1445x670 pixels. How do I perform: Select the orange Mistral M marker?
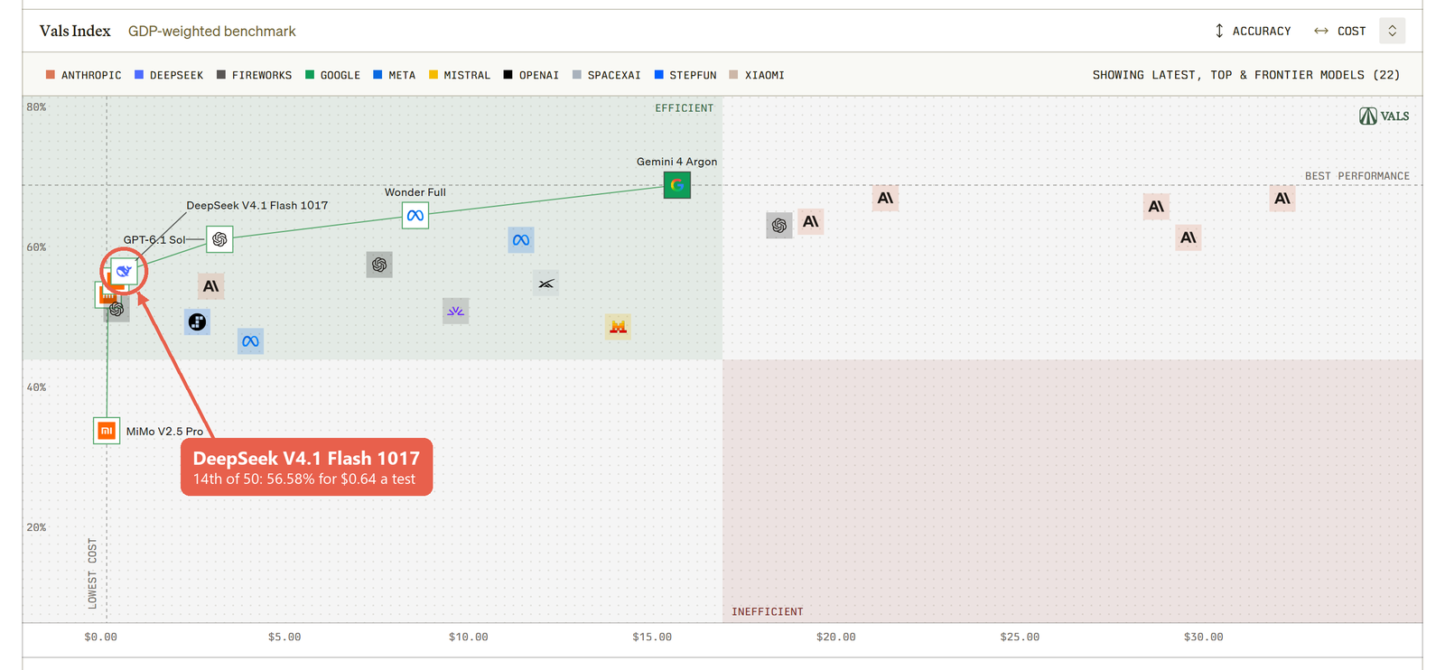coord(618,327)
